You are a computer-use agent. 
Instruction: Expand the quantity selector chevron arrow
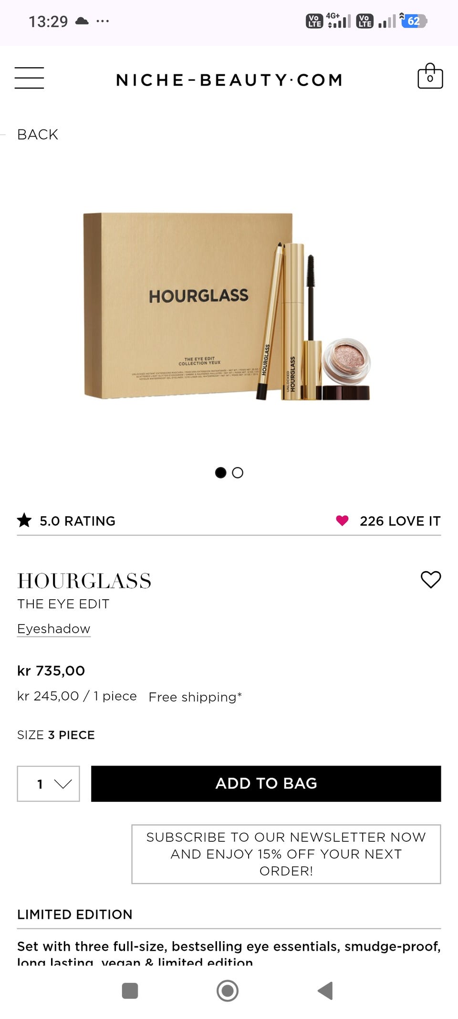[x=63, y=784]
